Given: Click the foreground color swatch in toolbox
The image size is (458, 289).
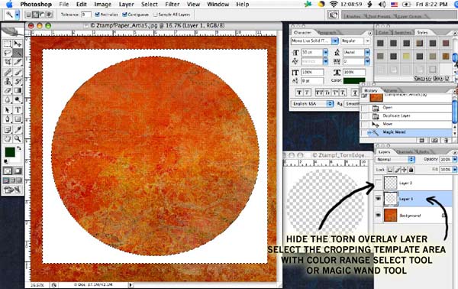Looking at the screenshot, I should tap(10, 152).
